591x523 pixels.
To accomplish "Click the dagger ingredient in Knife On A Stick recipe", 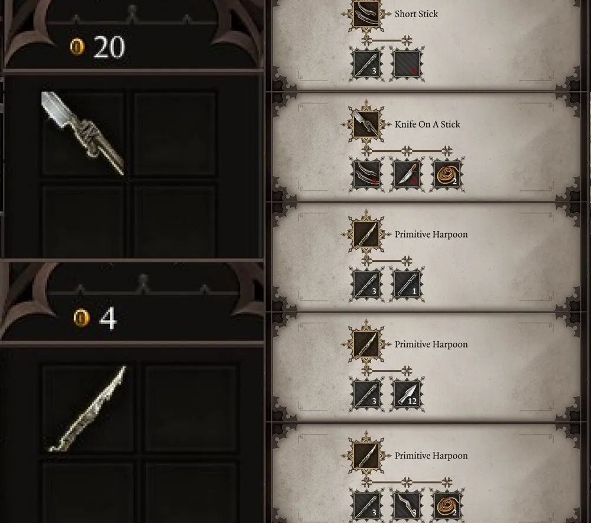I will point(407,174).
